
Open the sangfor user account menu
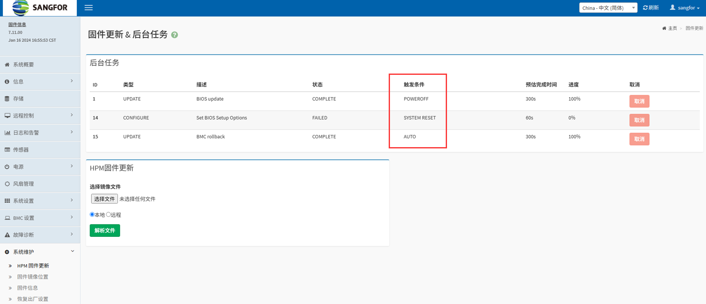point(684,8)
